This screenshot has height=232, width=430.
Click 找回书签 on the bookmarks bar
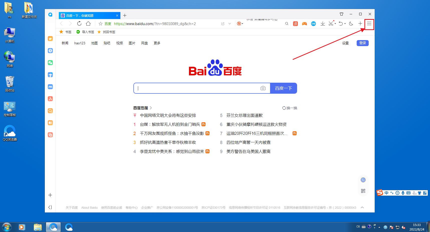pos(106,32)
